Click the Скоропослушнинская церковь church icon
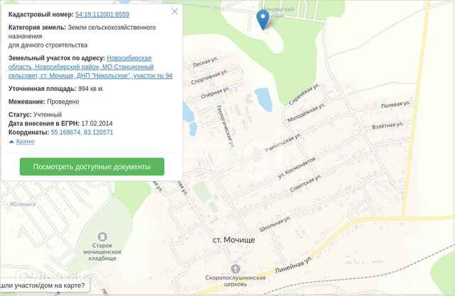Screen dimensions: 455x296 click(235, 269)
